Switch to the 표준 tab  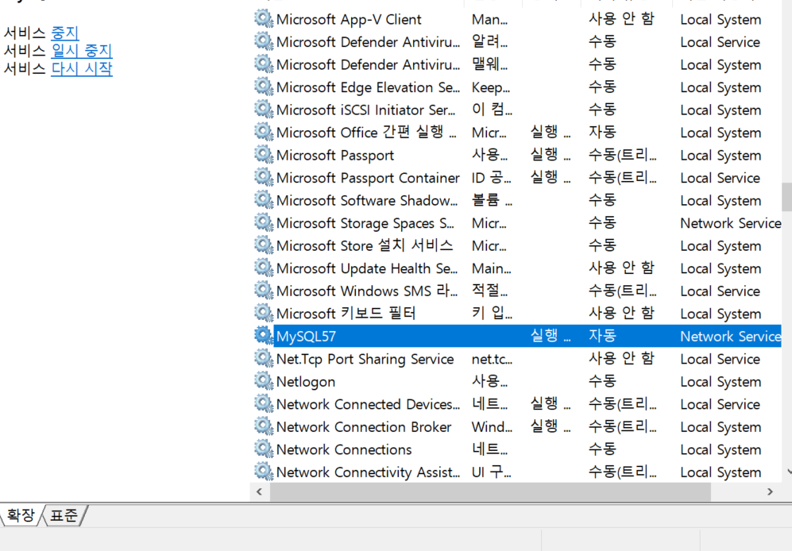tap(64, 515)
